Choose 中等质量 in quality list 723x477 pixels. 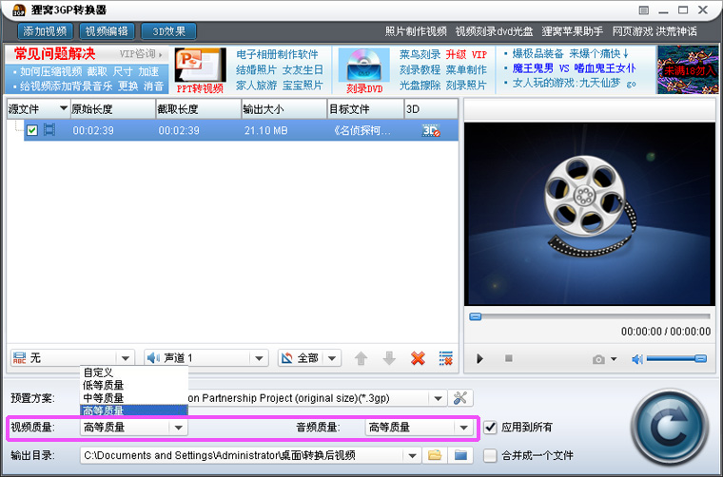pyautogui.click(x=134, y=398)
